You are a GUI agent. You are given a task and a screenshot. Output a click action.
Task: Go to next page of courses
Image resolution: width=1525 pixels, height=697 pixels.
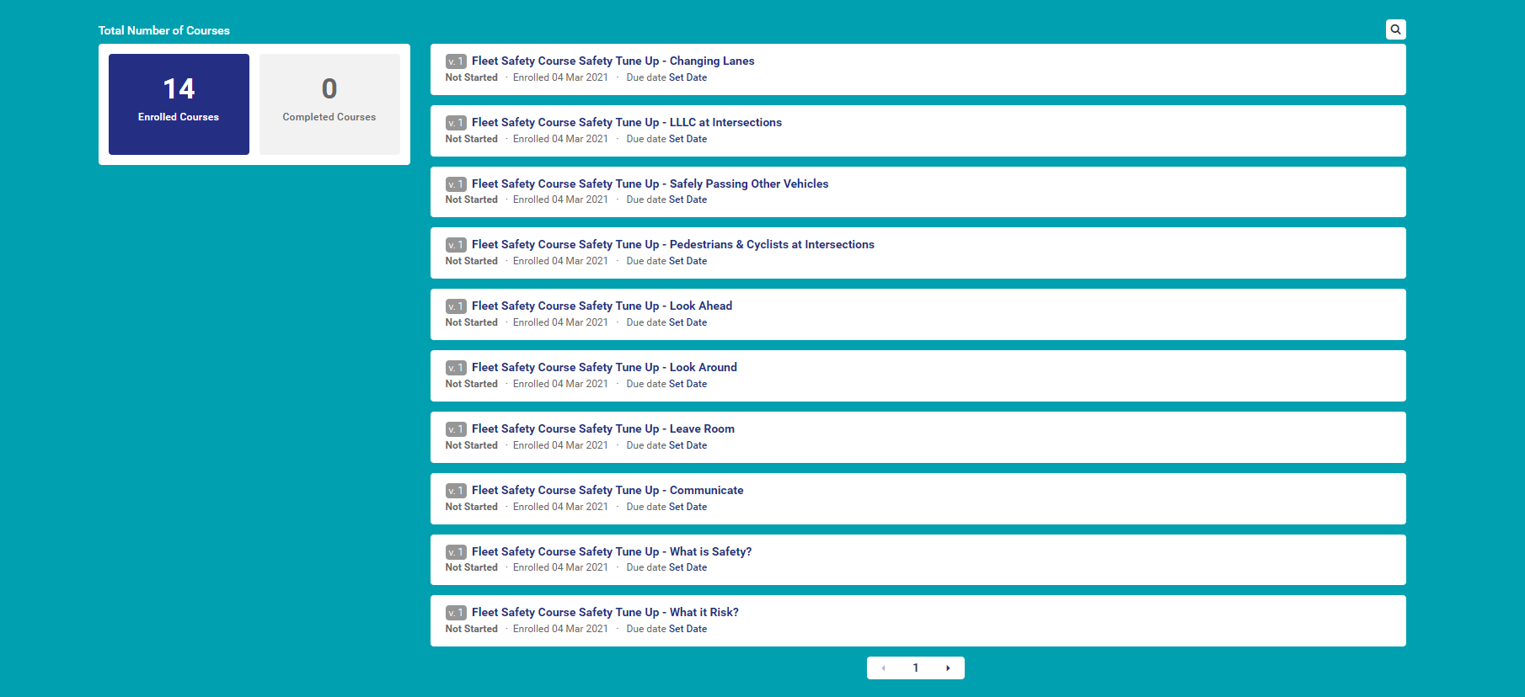pyautogui.click(x=948, y=668)
